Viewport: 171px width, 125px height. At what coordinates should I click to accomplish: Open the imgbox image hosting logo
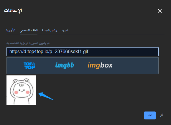[x=100, y=65]
